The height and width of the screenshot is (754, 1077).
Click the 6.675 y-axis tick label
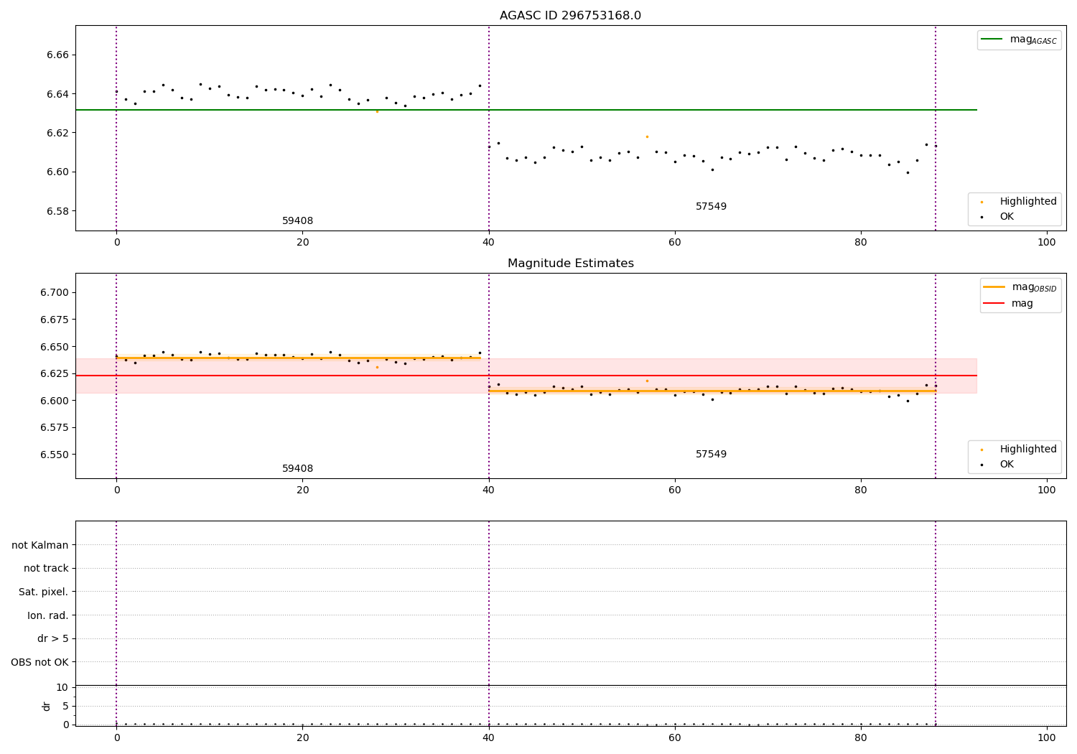point(55,320)
